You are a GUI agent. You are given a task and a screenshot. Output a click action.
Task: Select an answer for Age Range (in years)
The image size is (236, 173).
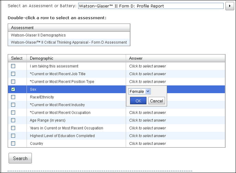[147, 120]
